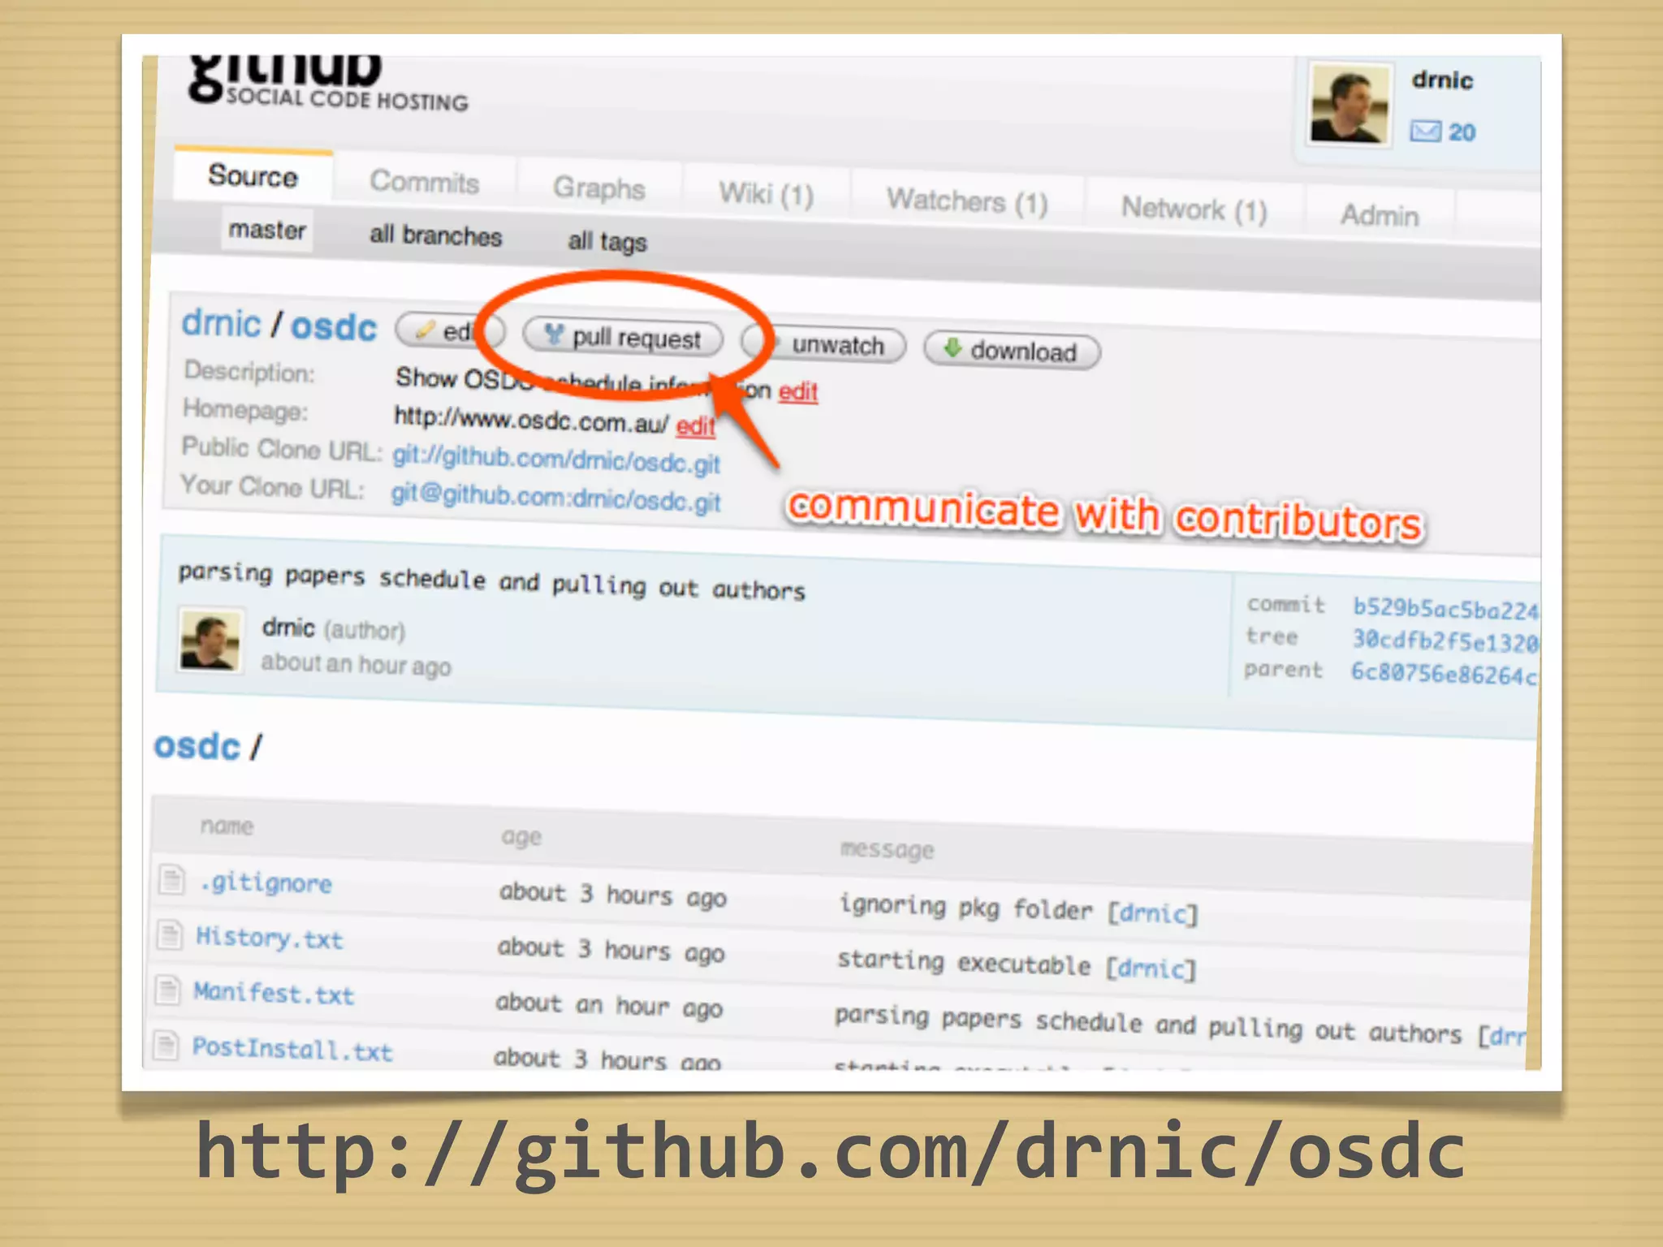The width and height of the screenshot is (1663, 1247).
Task: Click the mail envelope inbox icon
Action: tap(1425, 131)
